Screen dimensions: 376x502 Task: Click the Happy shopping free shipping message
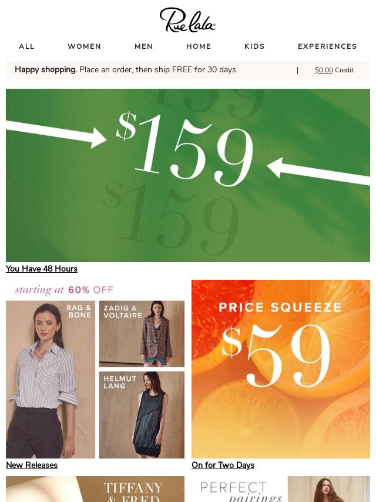(x=126, y=70)
